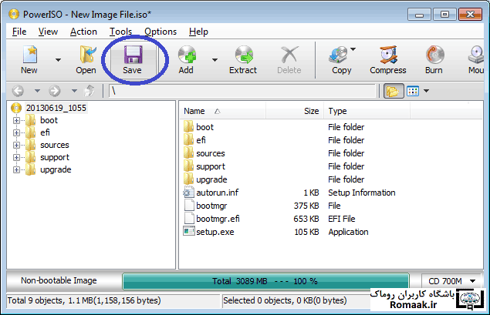Open the view mode dropdown arrow
Viewport: 490px width, 315px height.
point(426,91)
